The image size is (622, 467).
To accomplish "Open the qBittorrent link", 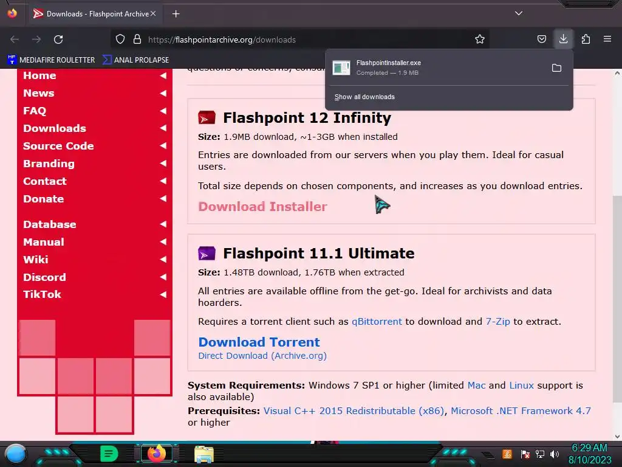I will 377,321.
